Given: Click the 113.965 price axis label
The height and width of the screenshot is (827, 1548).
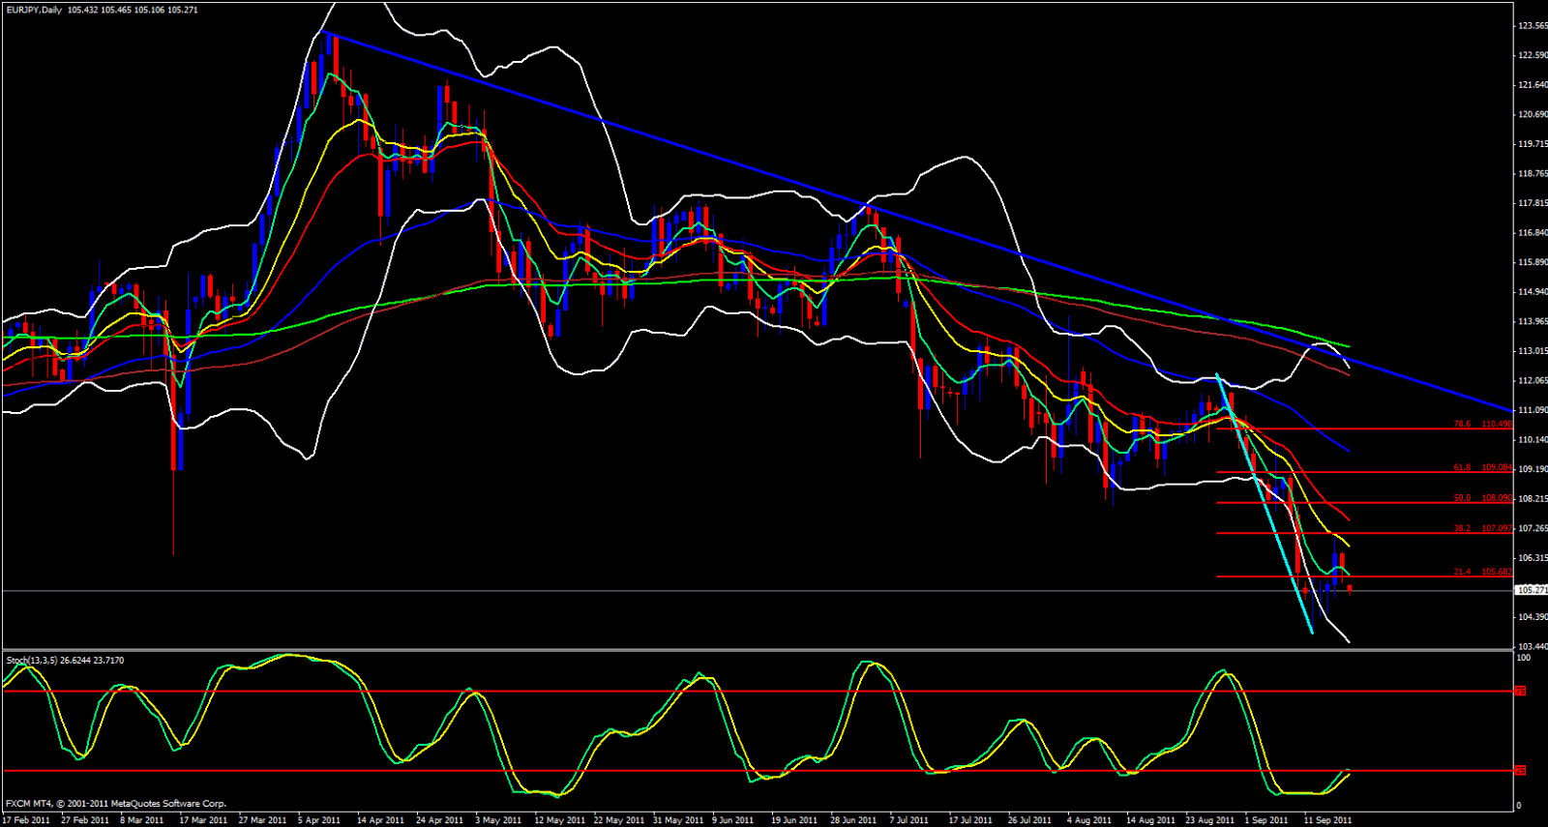Looking at the screenshot, I should [x=1533, y=321].
